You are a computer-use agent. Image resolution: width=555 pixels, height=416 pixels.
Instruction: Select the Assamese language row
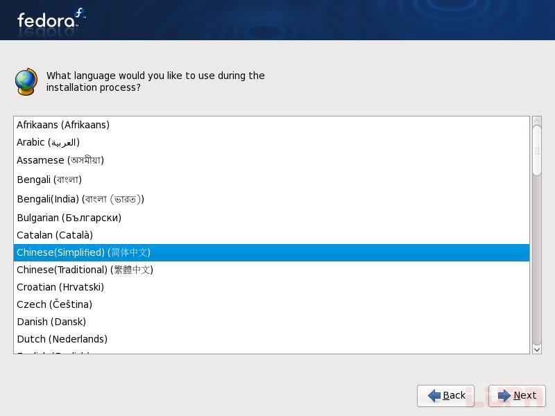click(271, 160)
